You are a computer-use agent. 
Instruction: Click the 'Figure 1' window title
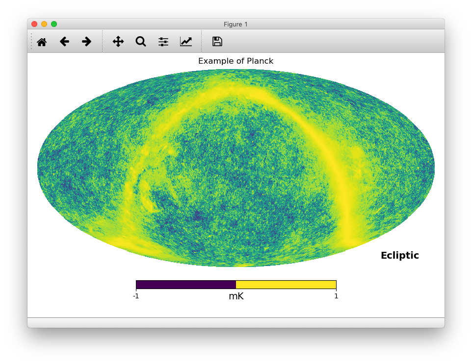tap(236, 24)
